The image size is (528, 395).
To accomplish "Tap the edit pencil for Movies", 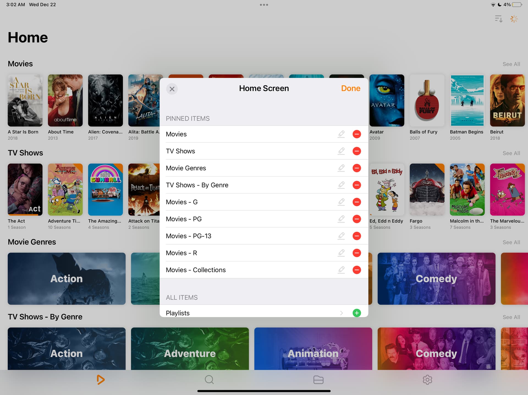I will (x=341, y=134).
